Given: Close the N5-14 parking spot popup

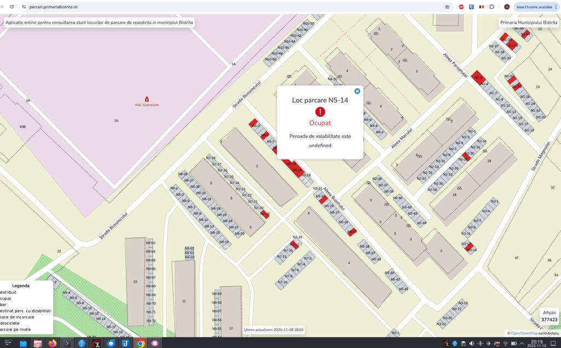Looking at the screenshot, I should pyautogui.click(x=357, y=91).
